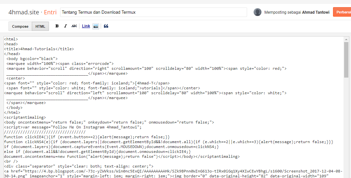Click the Ahmad Tantowi author name
The height and width of the screenshot is (178, 351).
click(x=316, y=12)
